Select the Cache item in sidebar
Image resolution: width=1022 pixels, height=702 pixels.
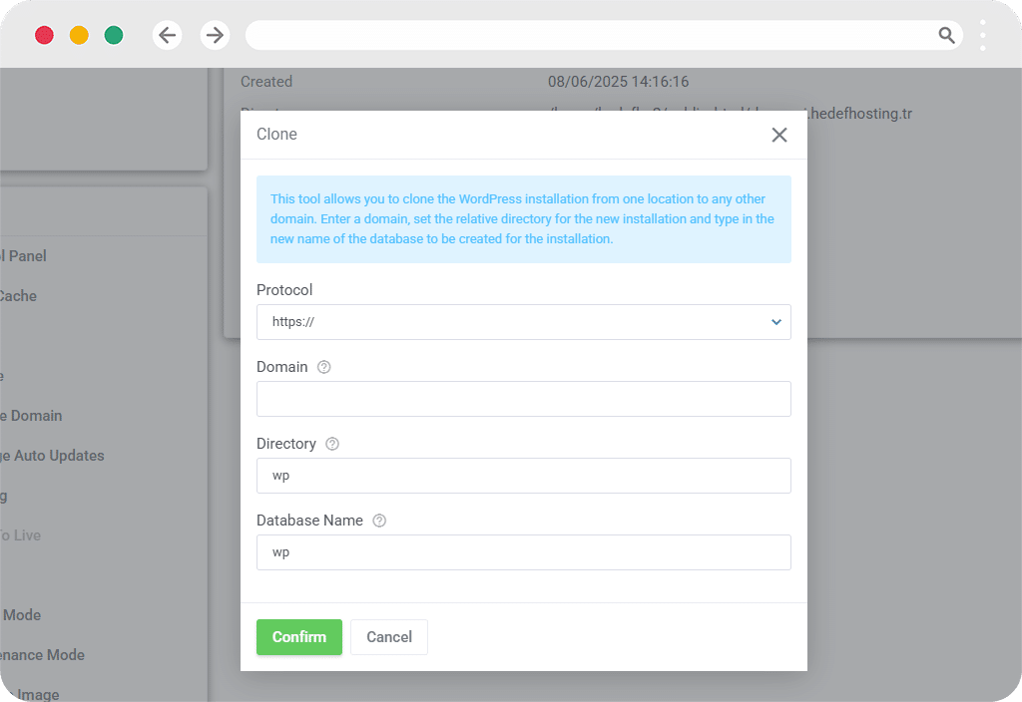18,296
